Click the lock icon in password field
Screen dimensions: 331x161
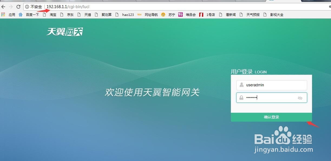(241, 98)
